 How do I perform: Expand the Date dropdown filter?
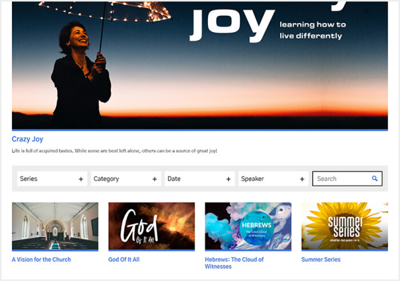pyautogui.click(x=200, y=179)
